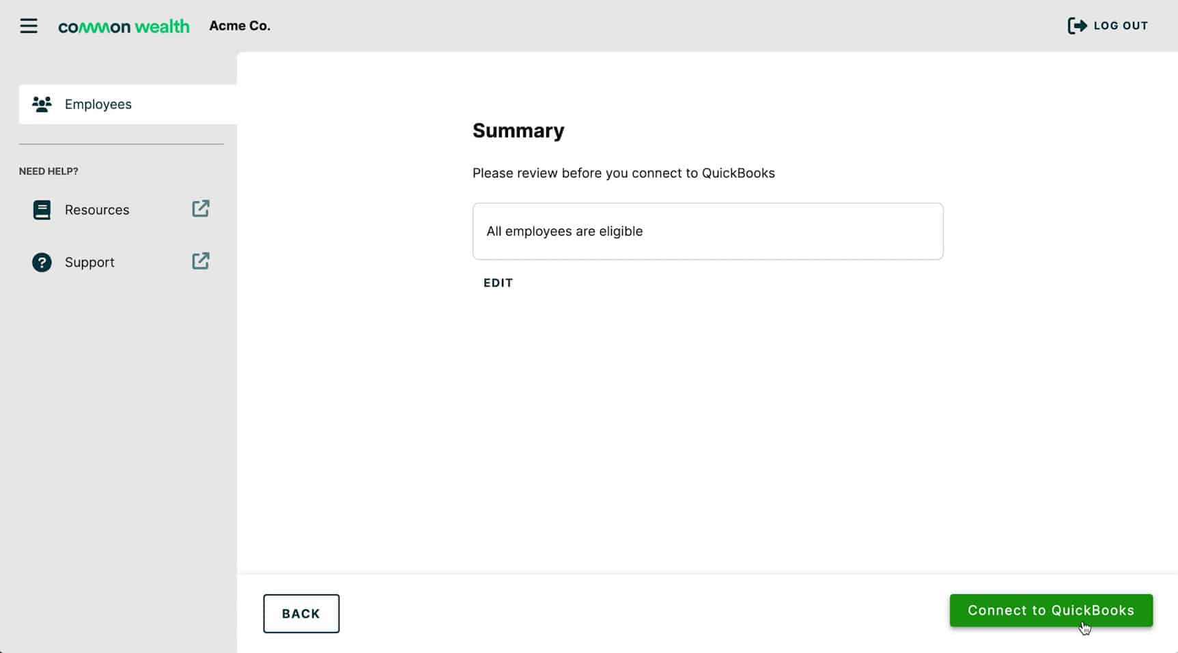Select the Employees sidebar item
The height and width of the screenshot is (653, 1178).
(98, 104)
